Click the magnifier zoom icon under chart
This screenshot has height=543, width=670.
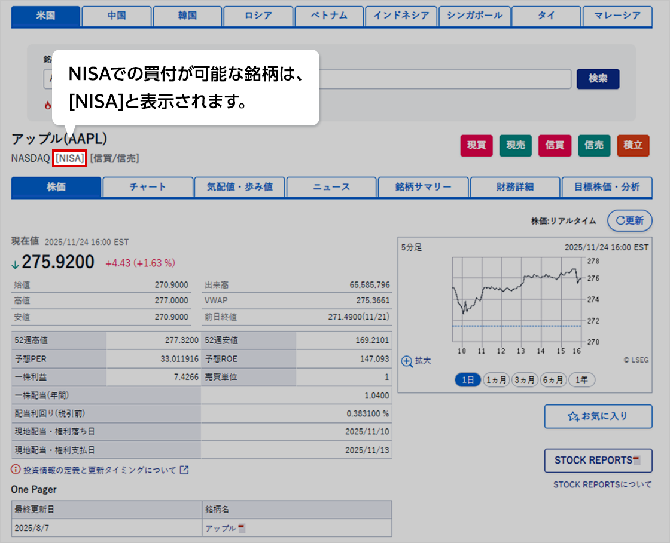pos(407,361)
